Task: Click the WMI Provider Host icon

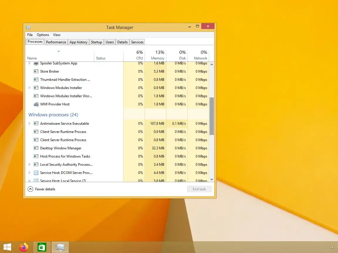Action: (36, 104)
